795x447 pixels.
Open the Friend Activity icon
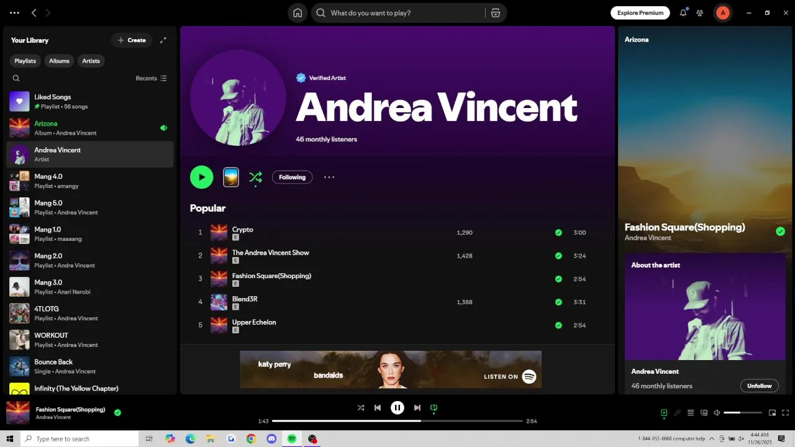pos(700,13)
